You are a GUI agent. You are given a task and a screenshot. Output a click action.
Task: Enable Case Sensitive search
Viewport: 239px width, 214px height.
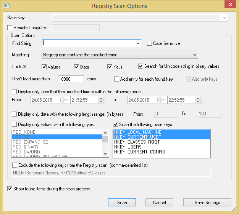149,43
